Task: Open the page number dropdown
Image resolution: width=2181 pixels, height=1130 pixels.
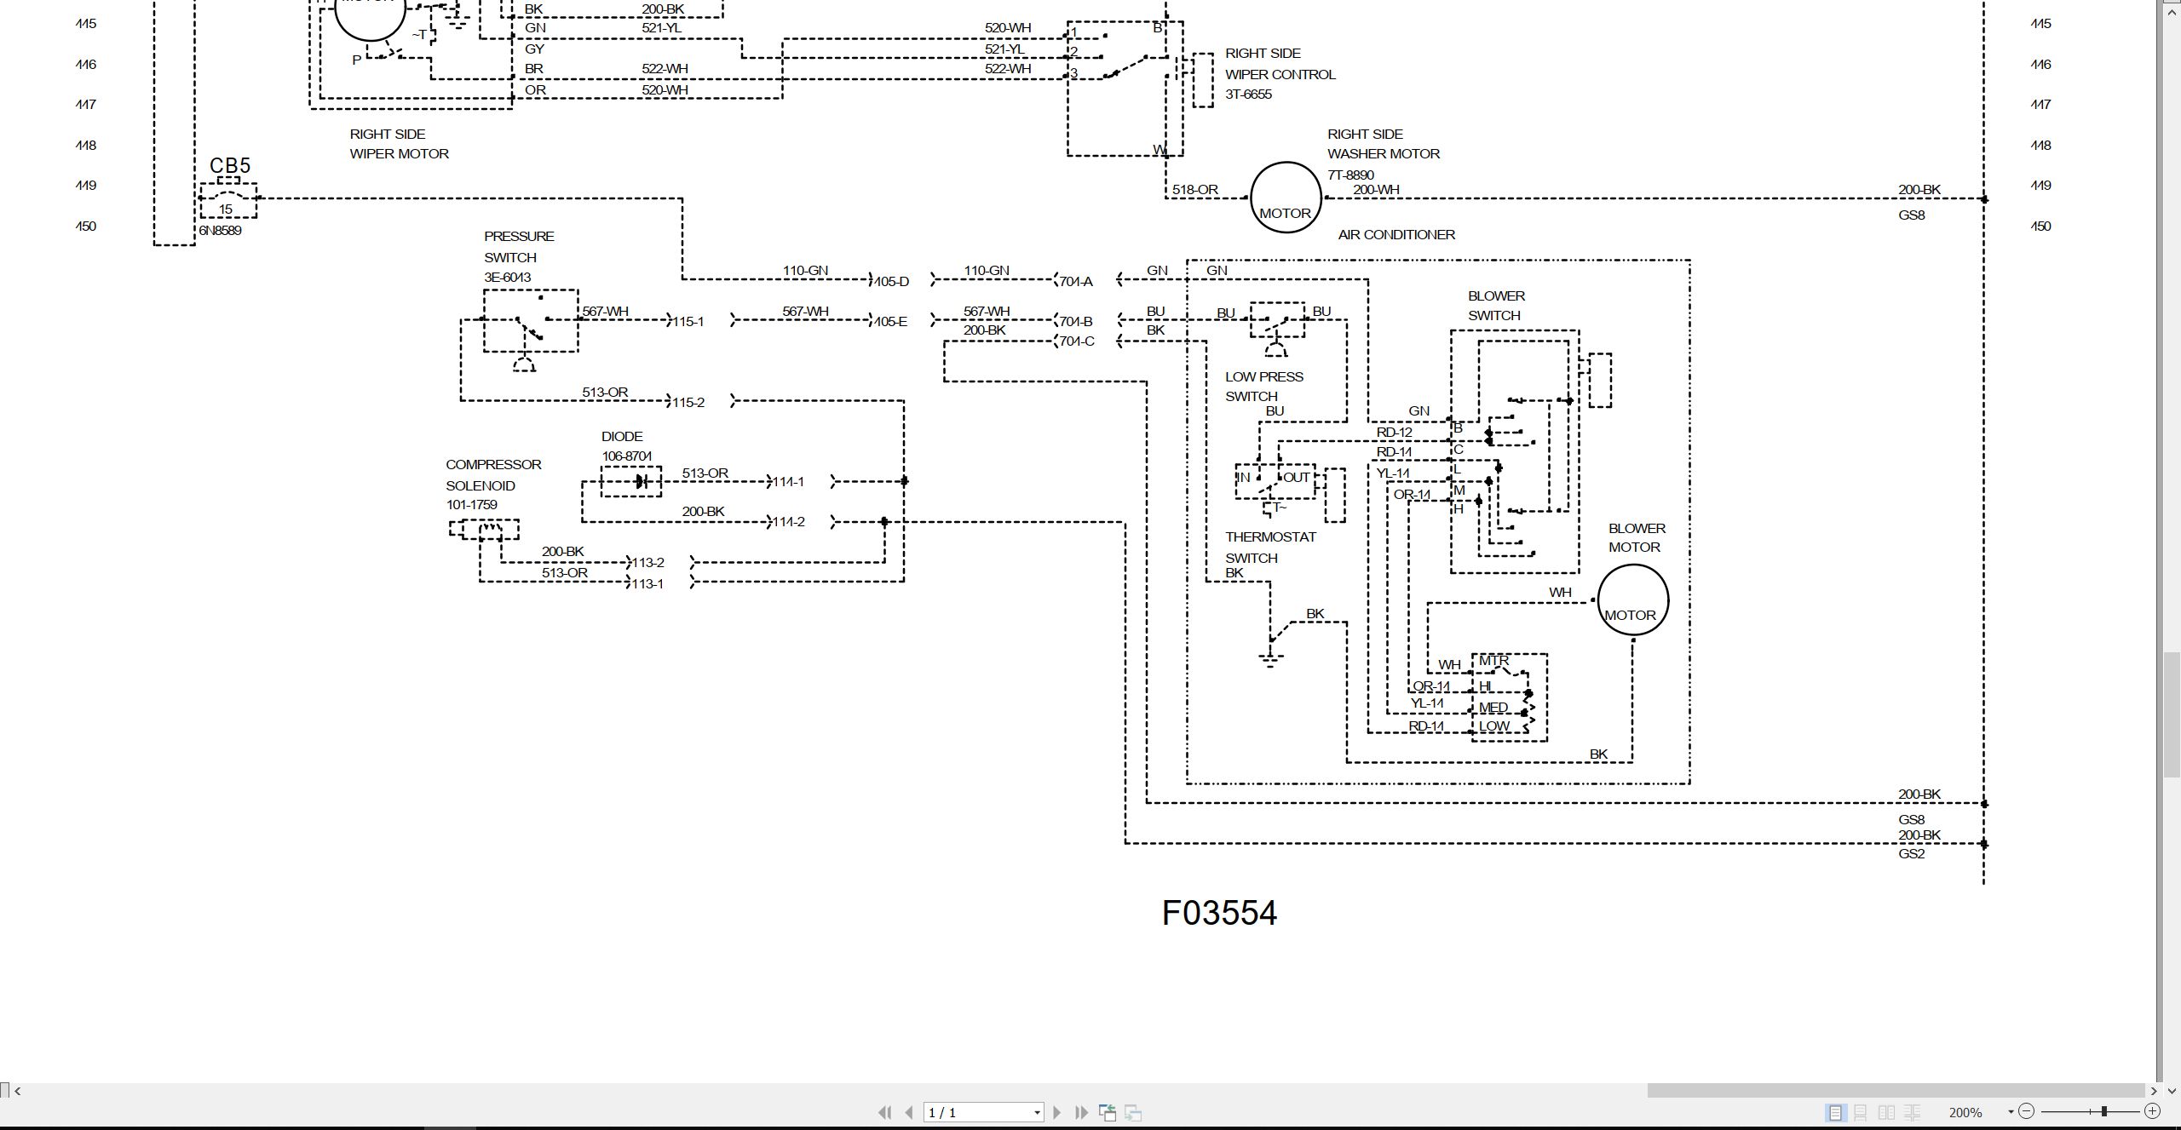Action: 1037,1113
